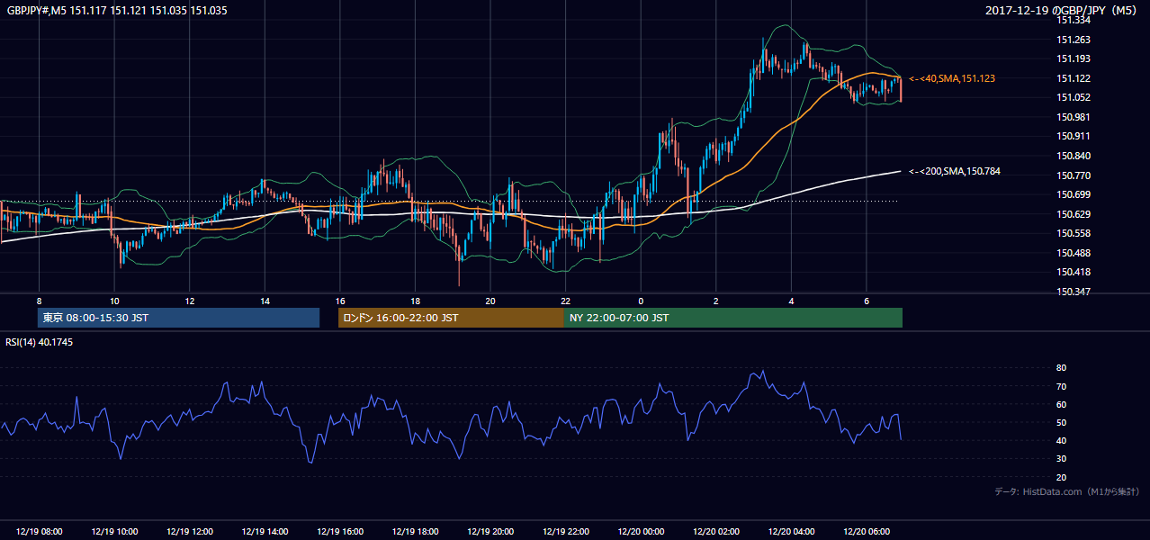Click the 12/20 00:00 date label
Viewport: 1150px width, 540px height.
(x=641, y=532)
